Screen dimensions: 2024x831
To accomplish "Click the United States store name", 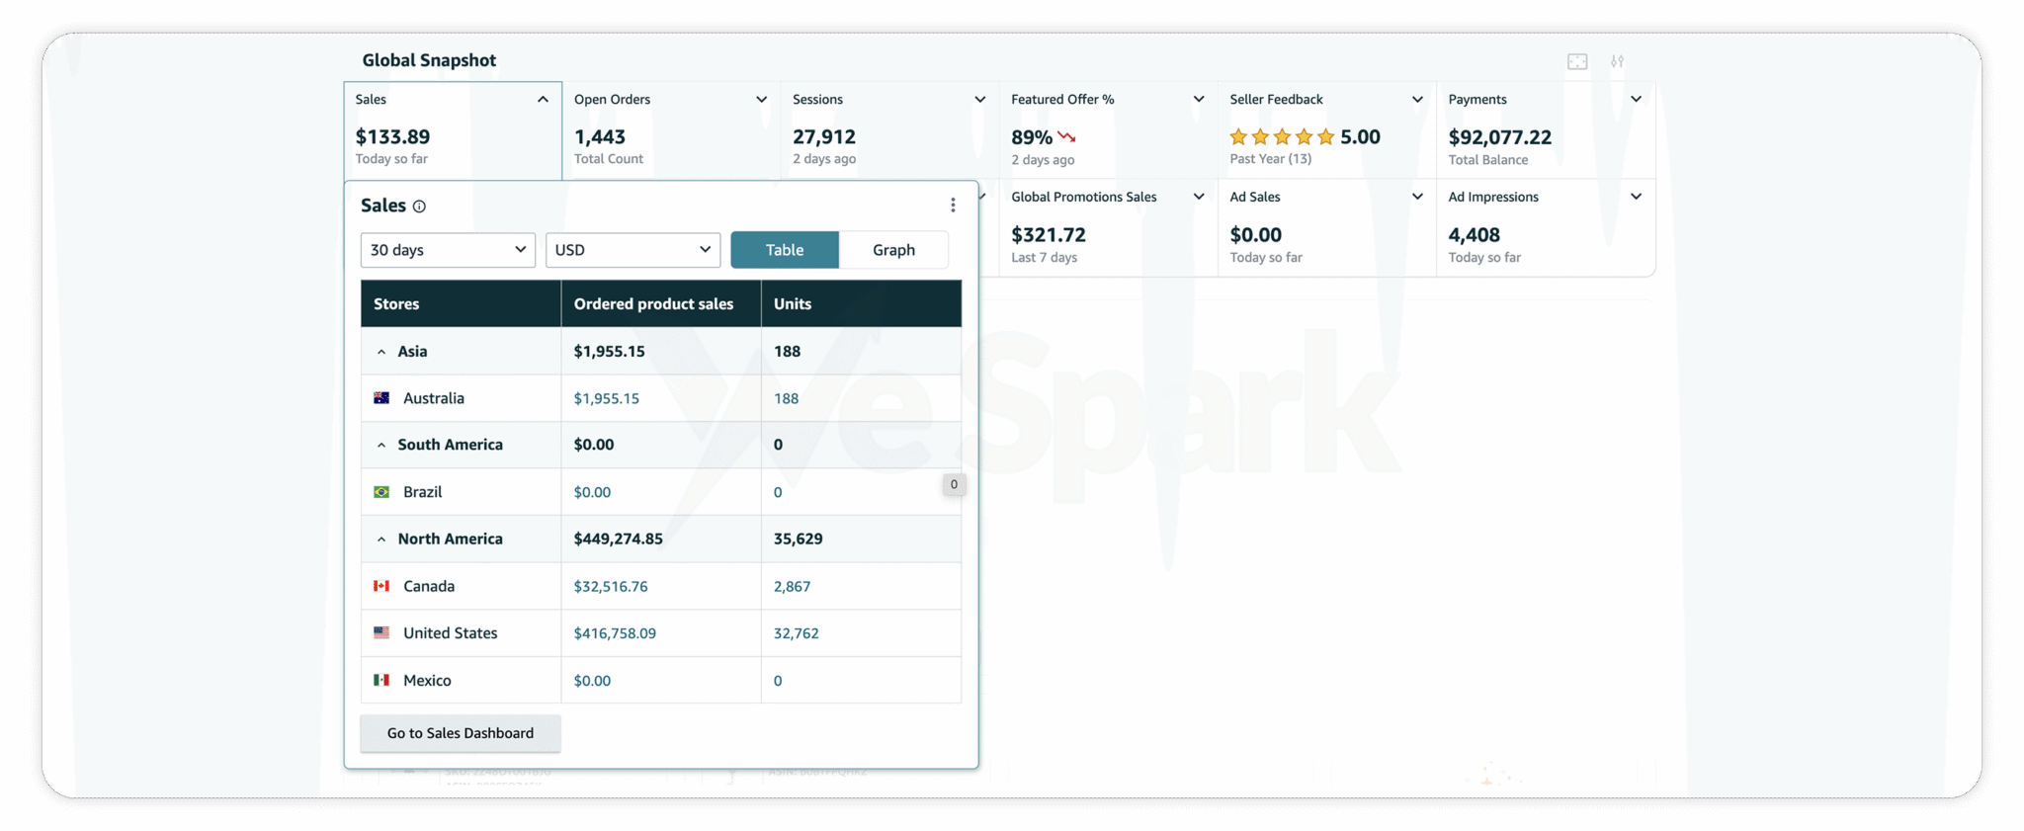I will tap(450, 632).
